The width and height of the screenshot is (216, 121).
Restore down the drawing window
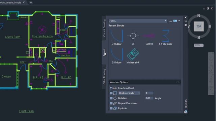point(208,8)
